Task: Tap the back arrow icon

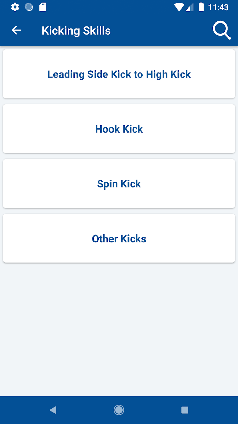Action: click(16, 30)
